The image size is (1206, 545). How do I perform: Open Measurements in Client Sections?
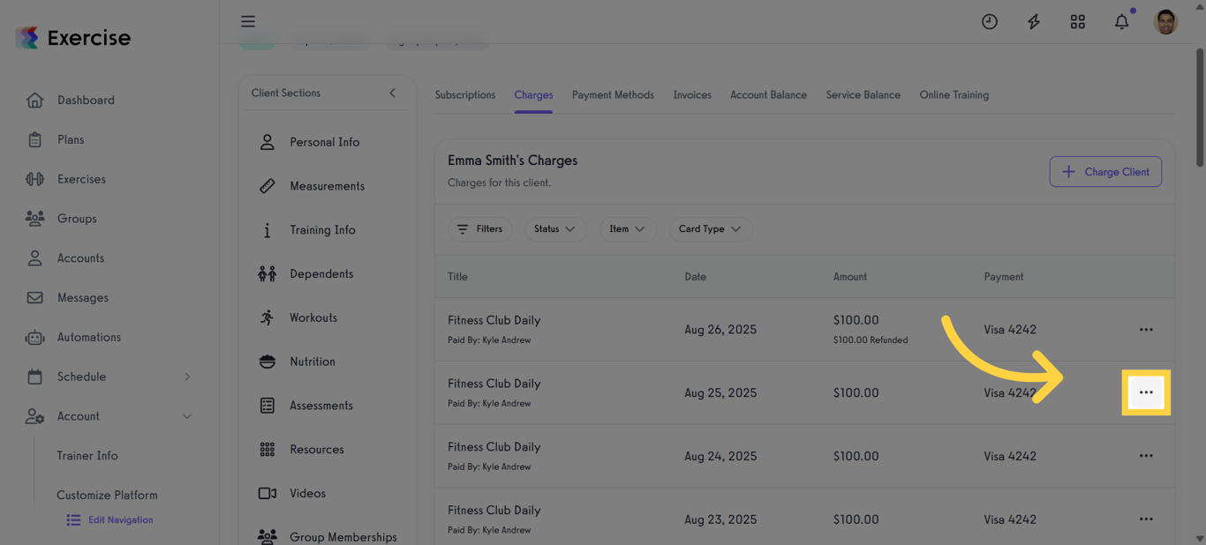[326, 186]
